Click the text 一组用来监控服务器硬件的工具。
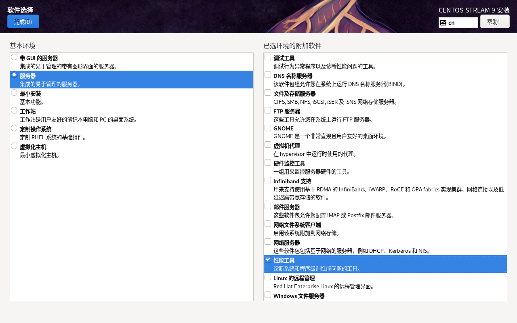 (312, 172)
